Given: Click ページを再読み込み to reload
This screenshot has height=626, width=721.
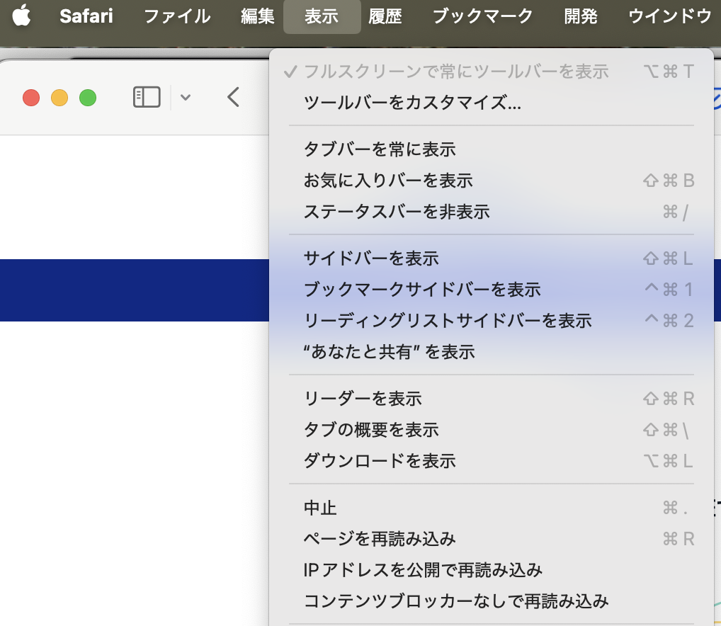Looking at the screenshot, I should point(380,539).
